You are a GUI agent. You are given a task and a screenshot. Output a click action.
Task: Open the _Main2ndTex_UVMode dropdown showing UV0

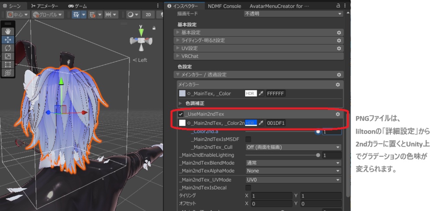tap(293, 180)
